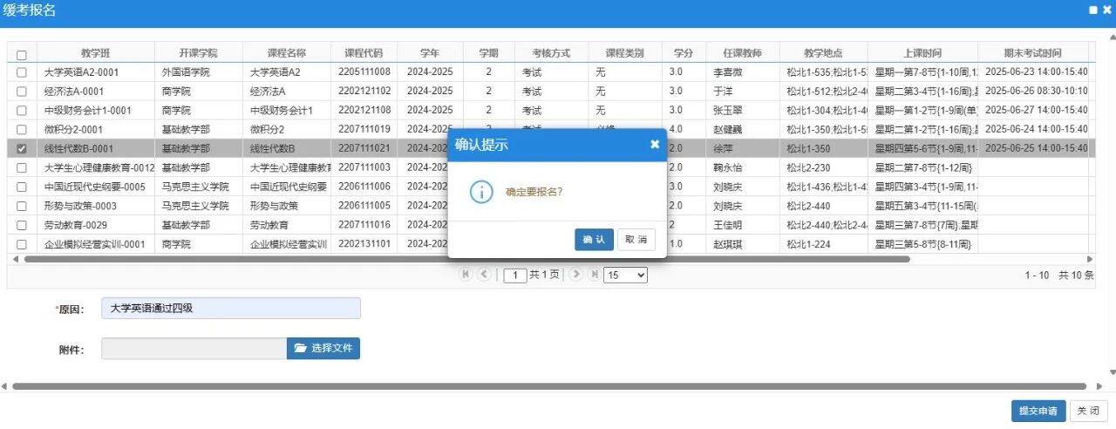Click the 原因 reason input field
The image size is (1116, 429).
[x=230, y=309]
